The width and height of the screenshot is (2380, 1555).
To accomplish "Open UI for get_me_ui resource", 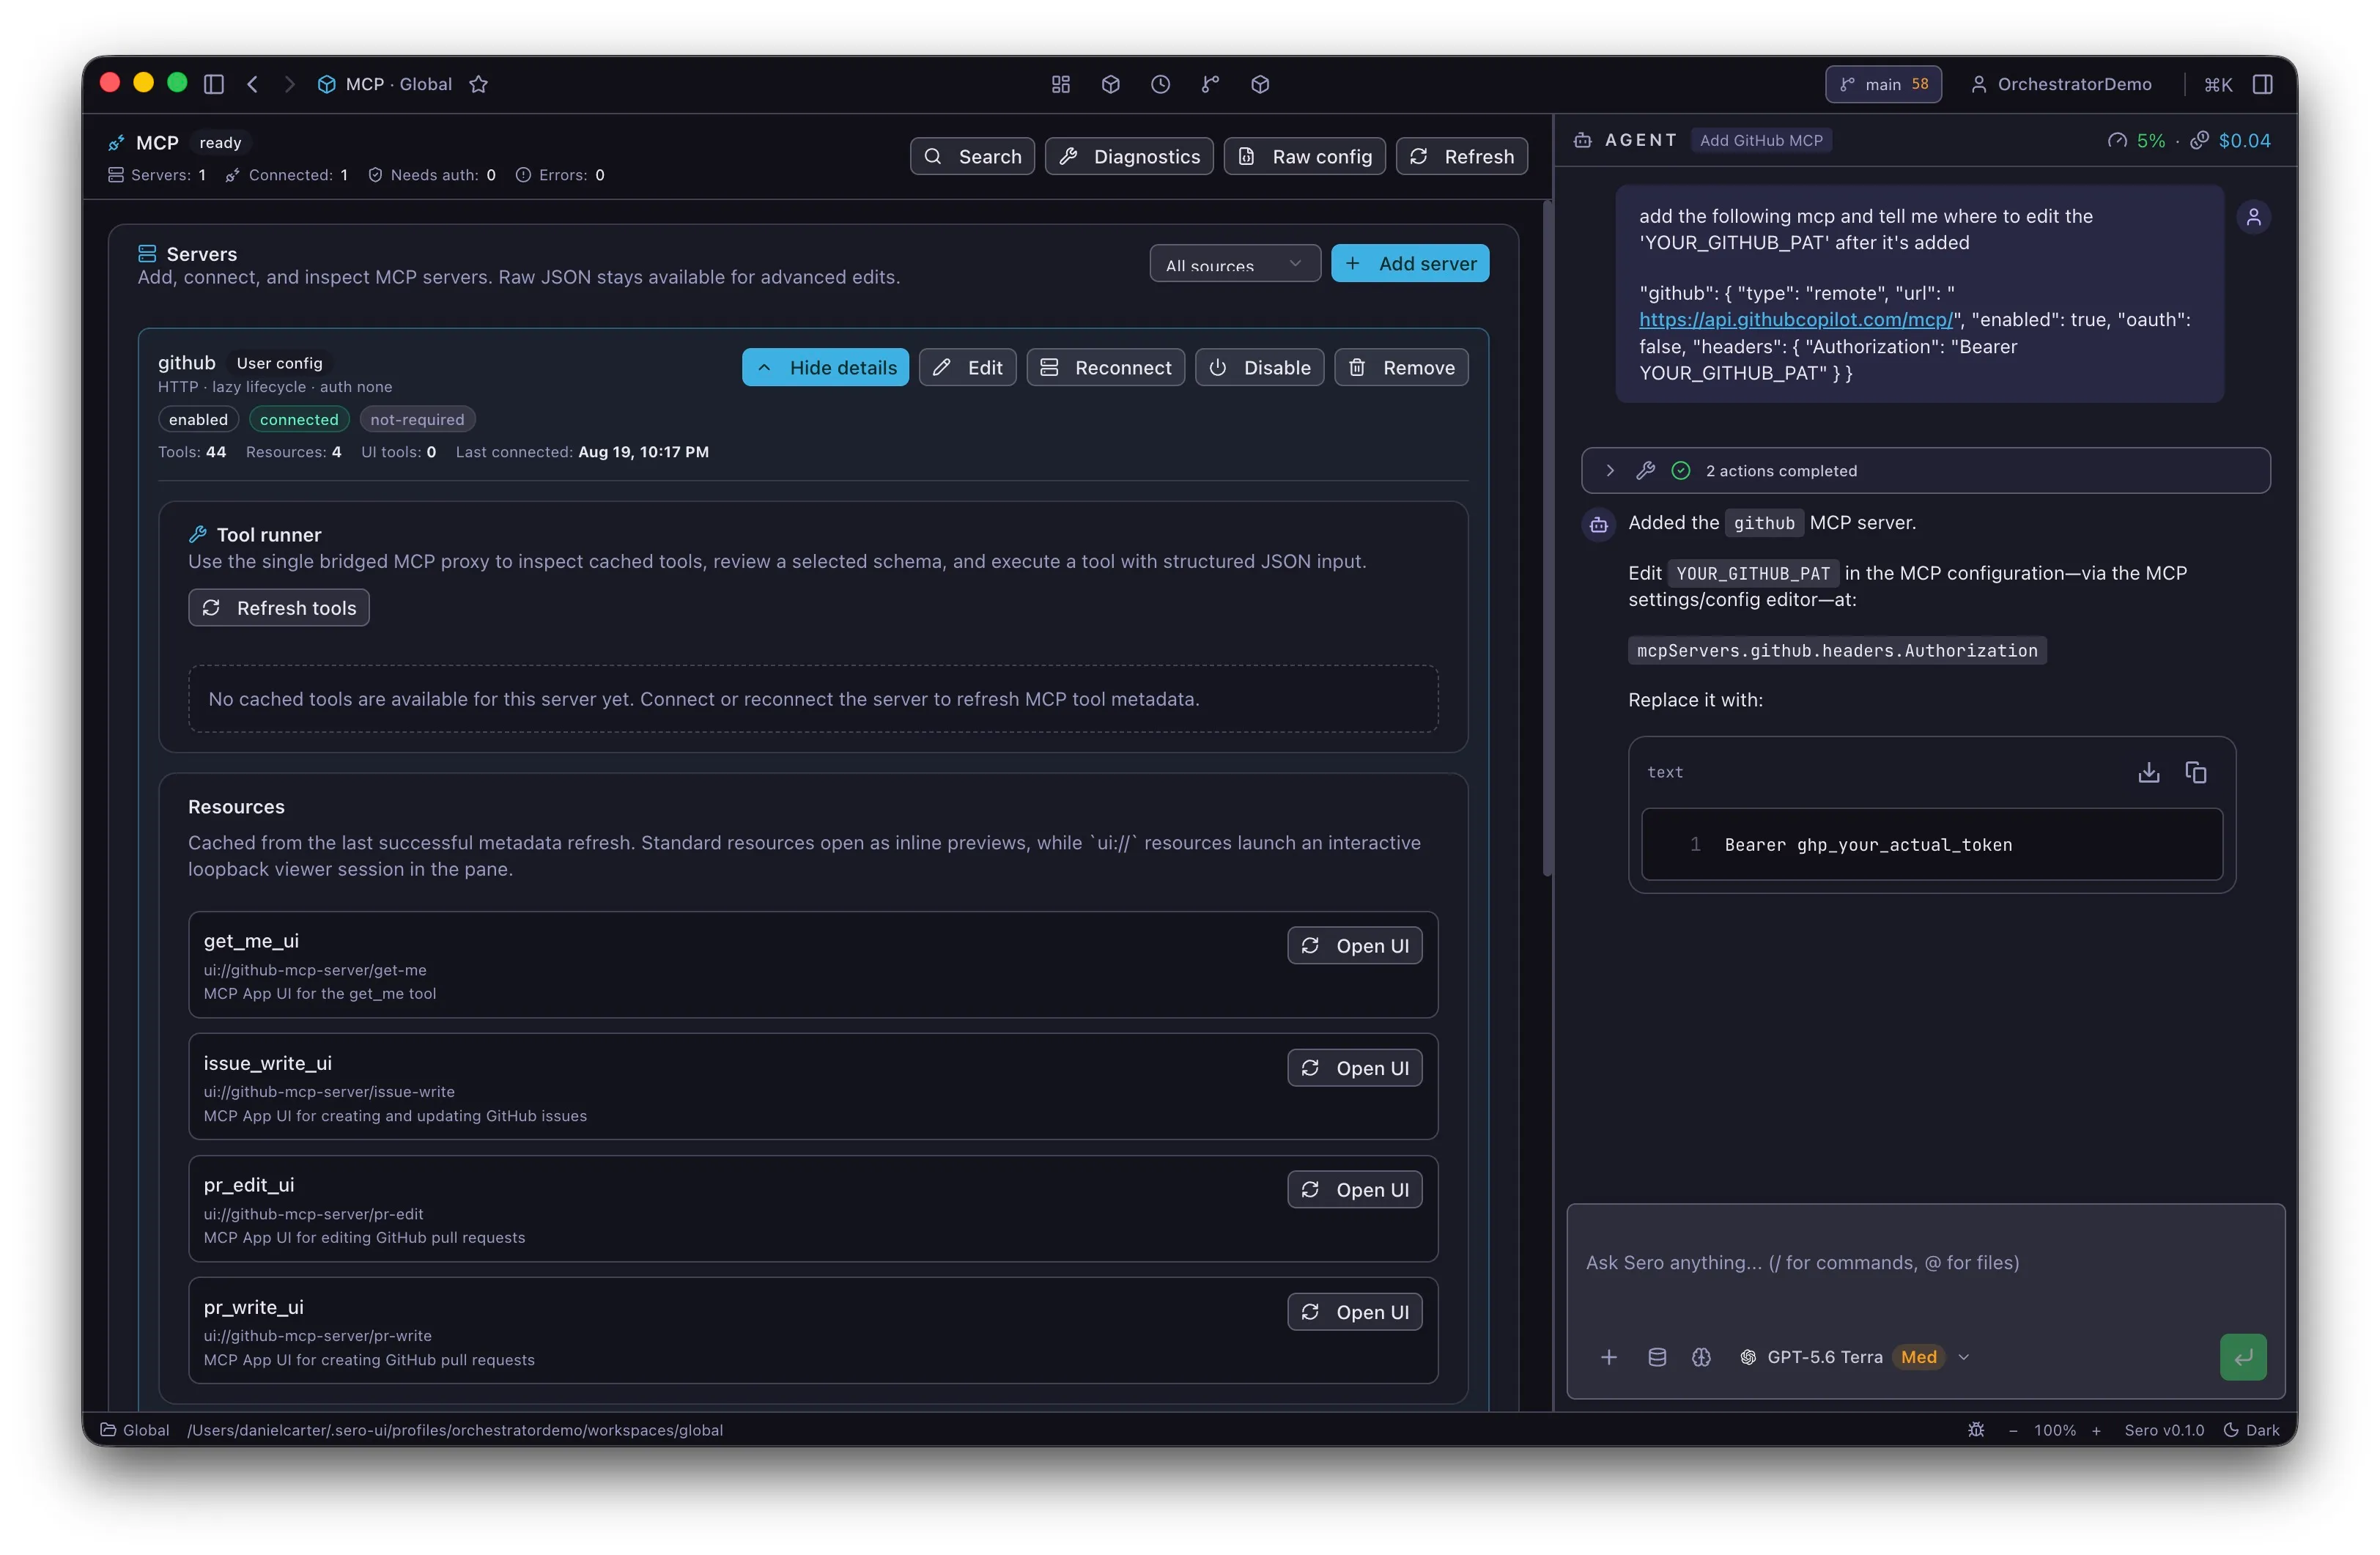I will (1355, 946).
